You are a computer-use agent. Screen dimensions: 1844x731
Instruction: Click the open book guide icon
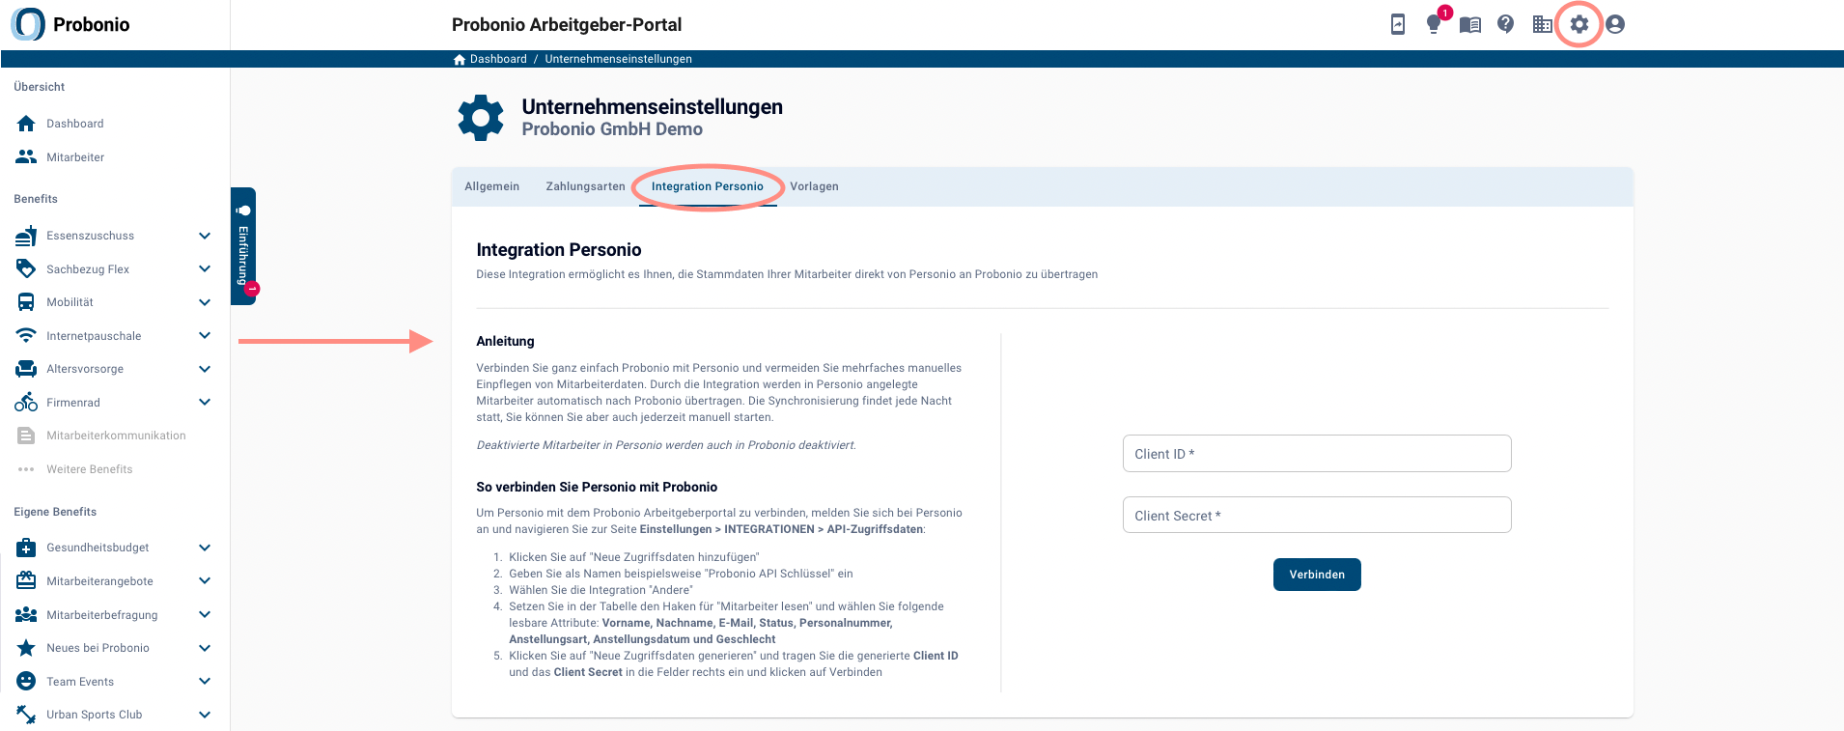tap(1469, 25)
